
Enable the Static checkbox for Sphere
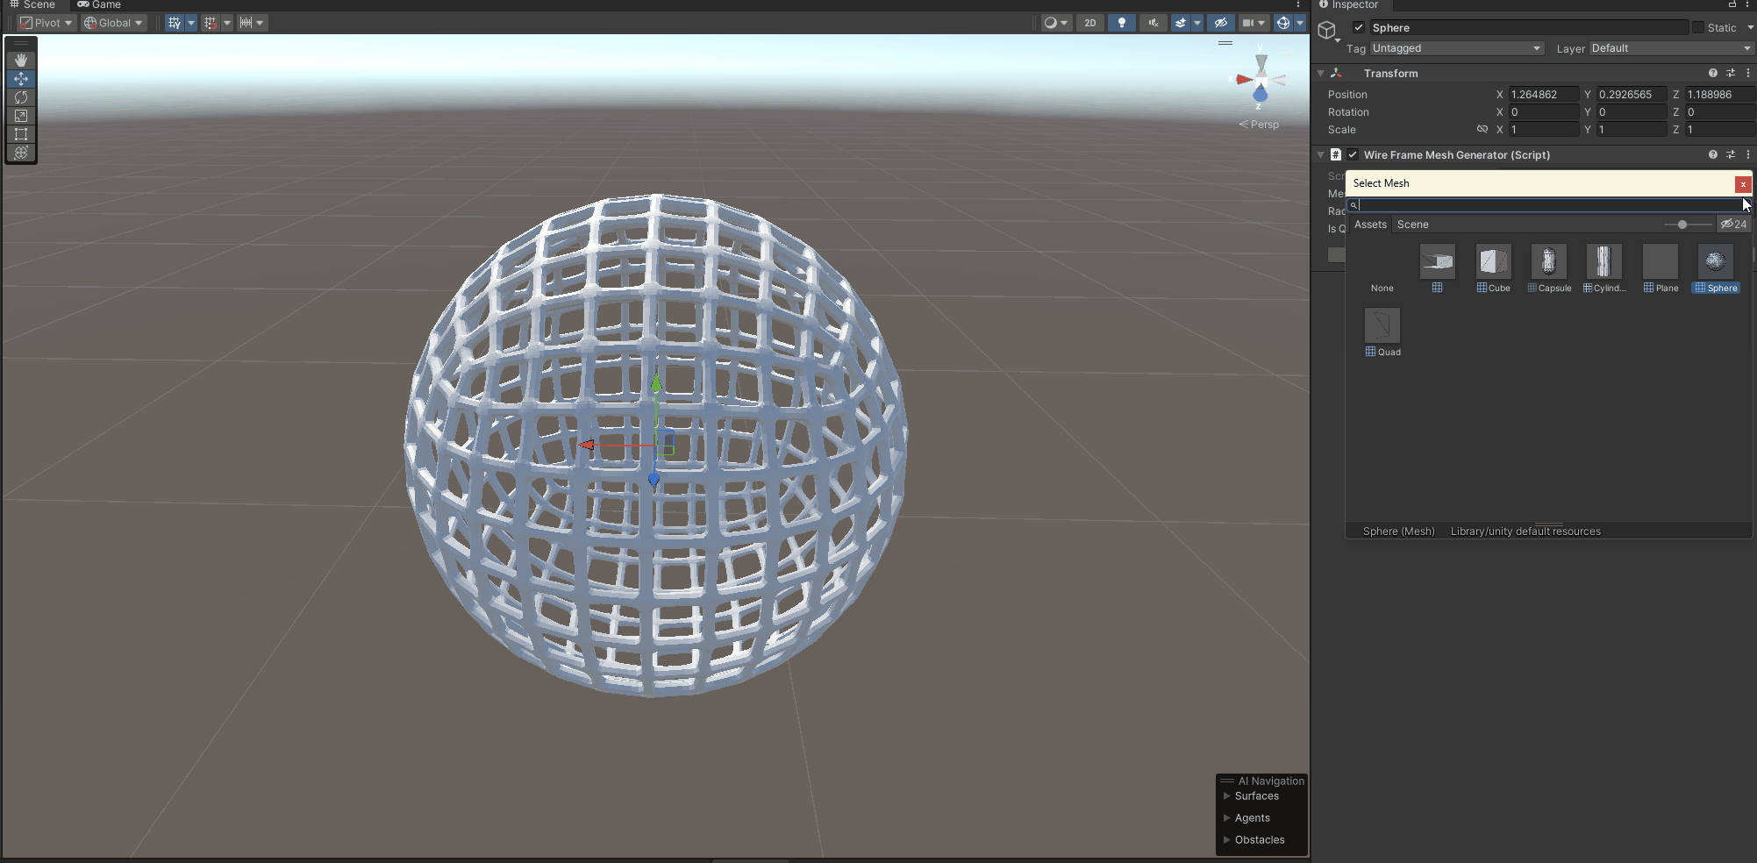pos(1699,27)
